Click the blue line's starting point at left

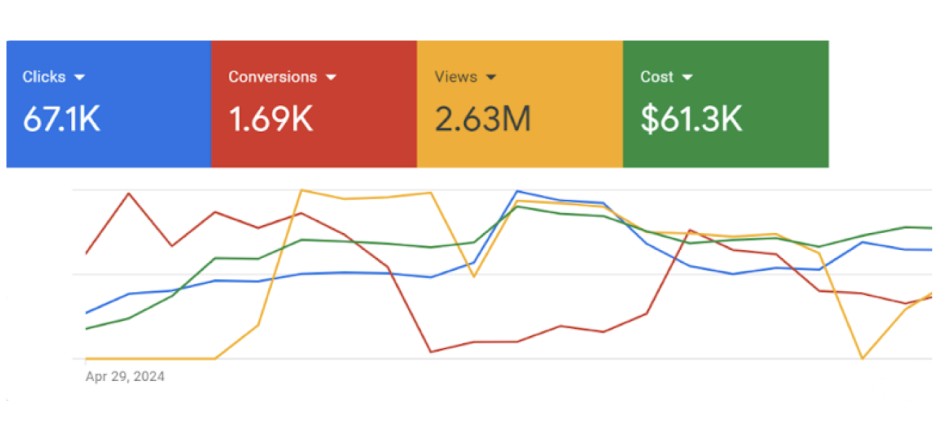click(x=86, y=313)
